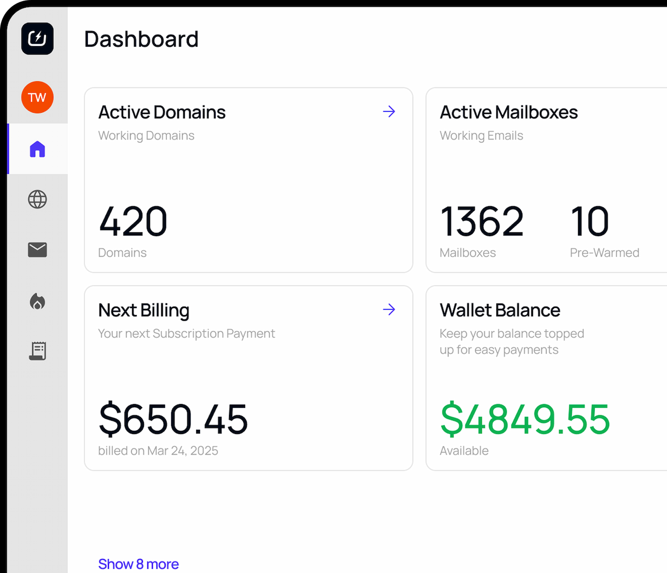The height and width of the screenshot is (573, 667).
Task: Click the 1362 Mailboxes count
Action: 481,222
